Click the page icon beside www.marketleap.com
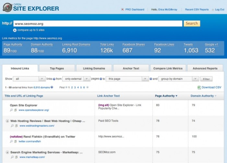Viewport: 227px width, 163px height. tap(17, 157)
